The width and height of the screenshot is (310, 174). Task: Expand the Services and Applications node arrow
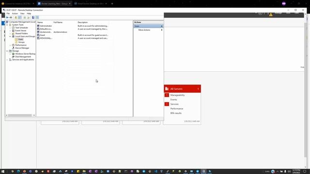(x=7, y=59)
